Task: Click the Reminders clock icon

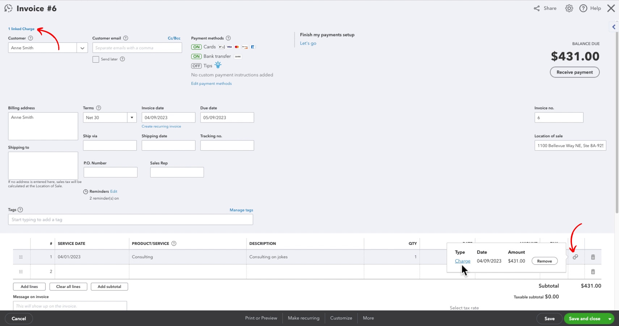Action: (x=86, y=192)
